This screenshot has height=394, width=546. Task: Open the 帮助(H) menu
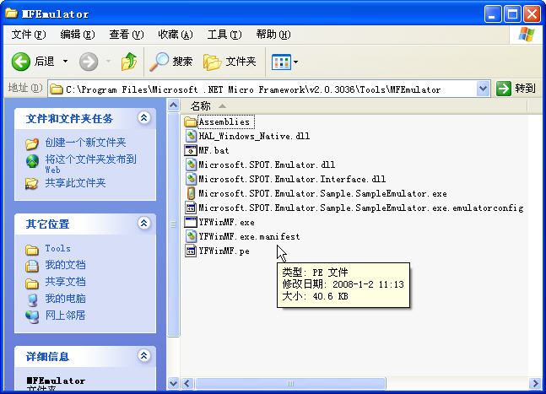pyautogui.click(x=273, y=35)
